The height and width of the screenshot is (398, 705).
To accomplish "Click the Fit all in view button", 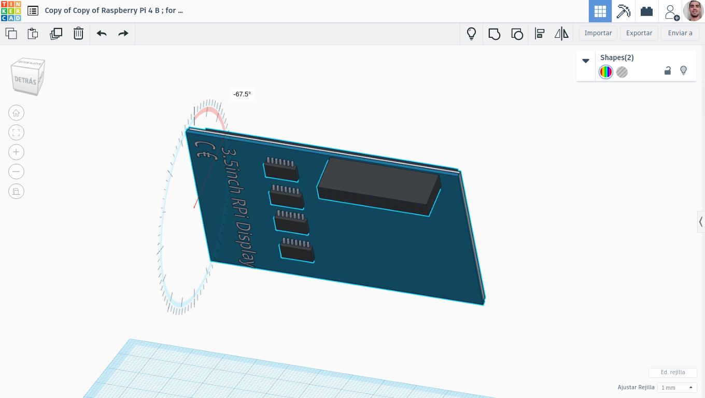I will pos(16,133).
